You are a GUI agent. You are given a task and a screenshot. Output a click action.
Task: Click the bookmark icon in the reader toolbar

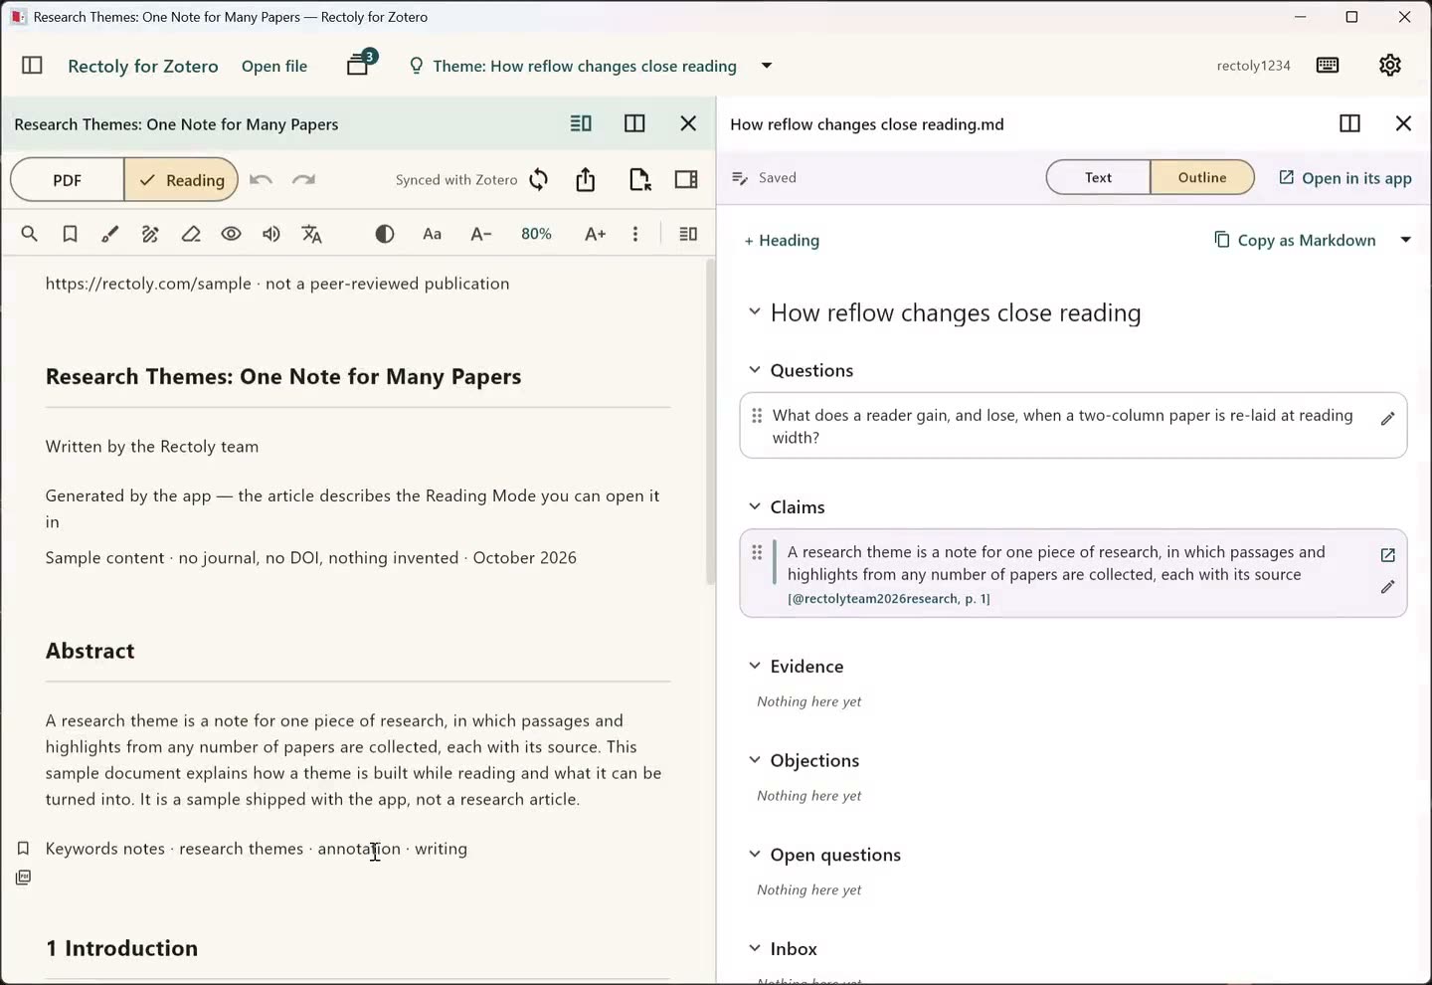[70, 234]
